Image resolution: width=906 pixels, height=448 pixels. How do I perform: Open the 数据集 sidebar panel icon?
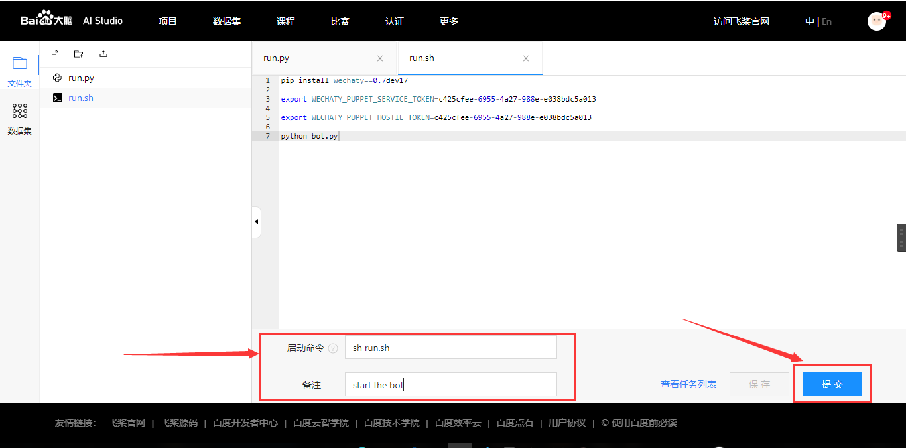(20, 111)
